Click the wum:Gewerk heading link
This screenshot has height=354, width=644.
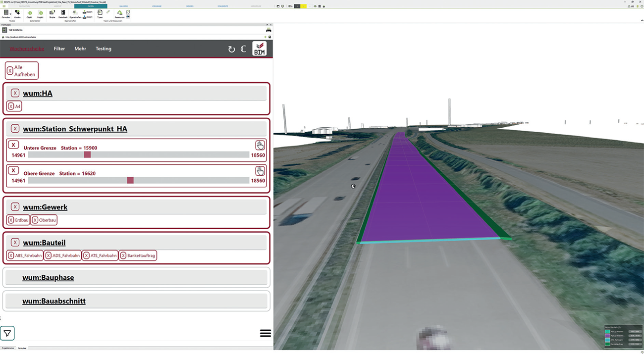[x=45, y=207]
